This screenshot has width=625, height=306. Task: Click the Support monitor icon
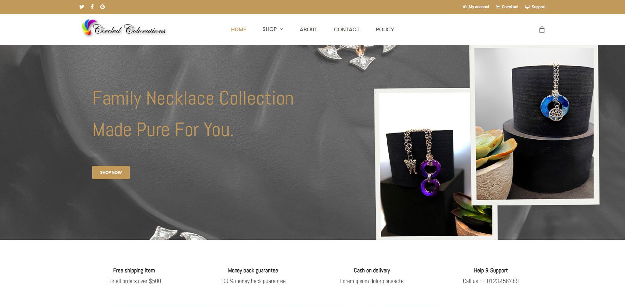click(x=527, y=7)
